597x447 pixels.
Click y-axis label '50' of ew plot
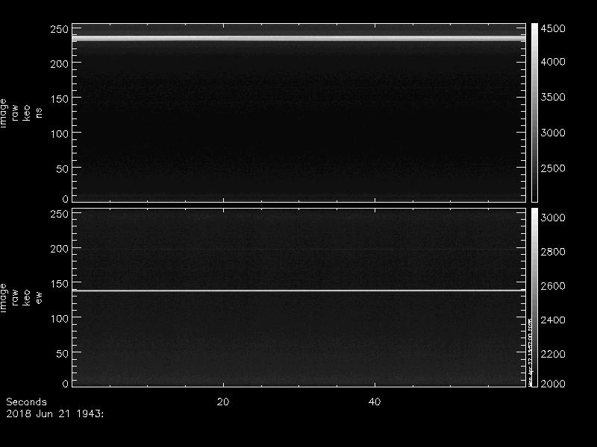click(x=63, y=353)
